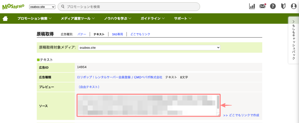
Task: Switch to the どこでもリンク ad type
Action: 140,34
